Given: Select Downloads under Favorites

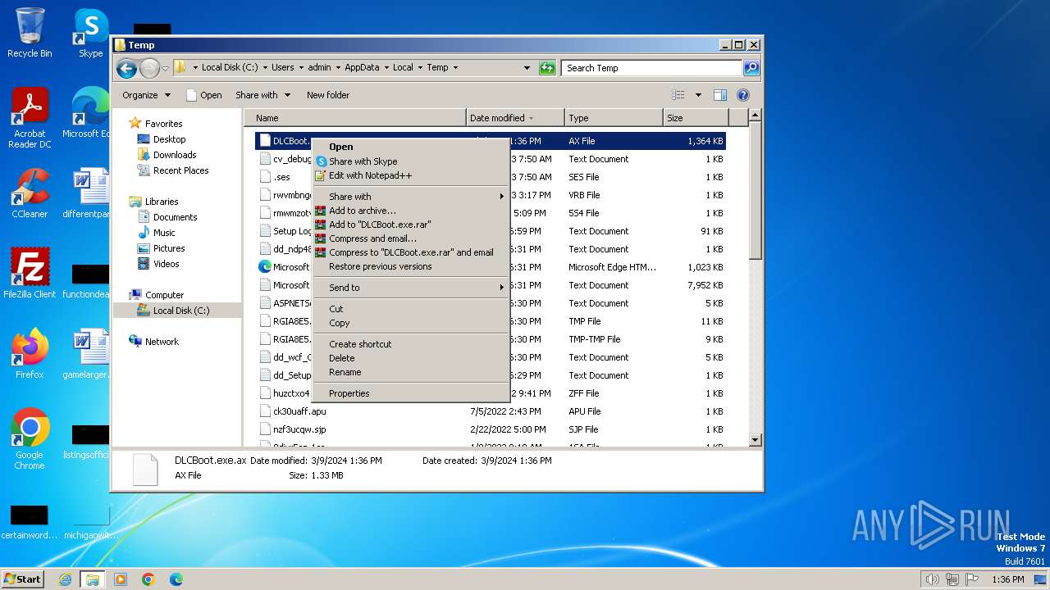Looking at the screenshot, I should point(175,155).
